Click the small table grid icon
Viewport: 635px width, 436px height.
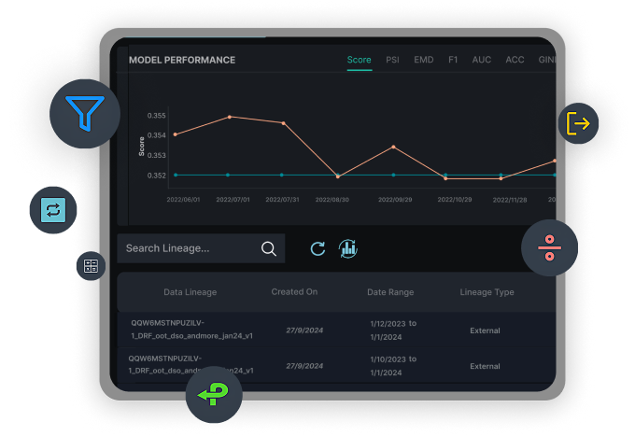(91, 266)
